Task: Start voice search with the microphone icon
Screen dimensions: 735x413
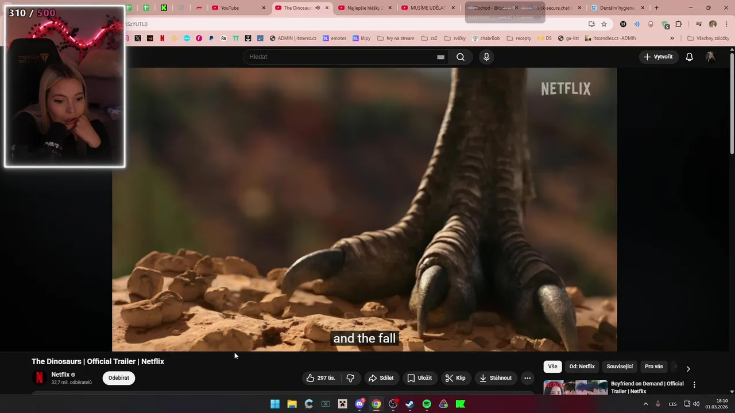Action: [486, 57]
